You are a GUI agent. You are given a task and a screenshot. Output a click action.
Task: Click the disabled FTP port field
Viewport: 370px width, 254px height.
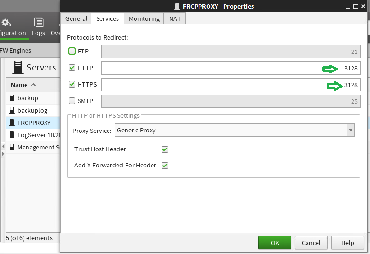tap(231, 52)
